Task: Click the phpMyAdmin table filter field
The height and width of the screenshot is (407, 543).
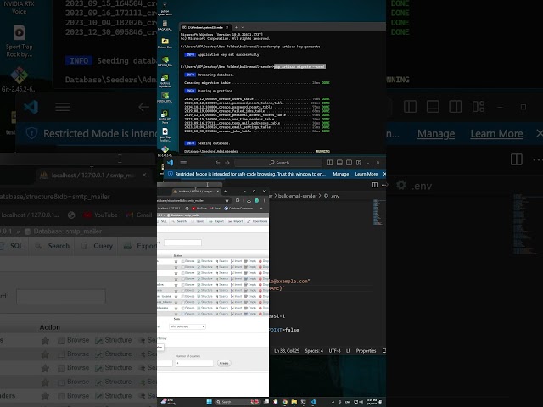Action: (x=182, y=243)
